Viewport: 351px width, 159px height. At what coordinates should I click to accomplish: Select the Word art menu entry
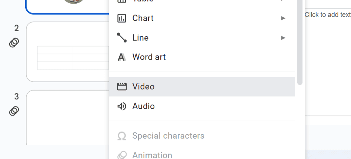[x=202, y=57]
